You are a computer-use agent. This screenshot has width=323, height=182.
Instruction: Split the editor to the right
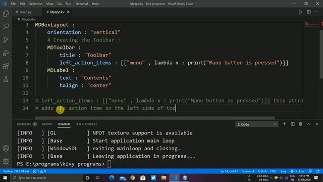point(308,12)
